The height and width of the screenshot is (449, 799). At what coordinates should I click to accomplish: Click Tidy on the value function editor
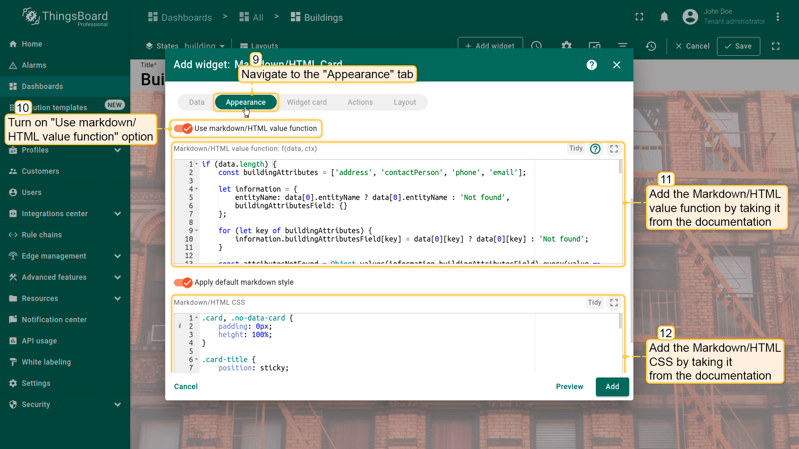576,148
